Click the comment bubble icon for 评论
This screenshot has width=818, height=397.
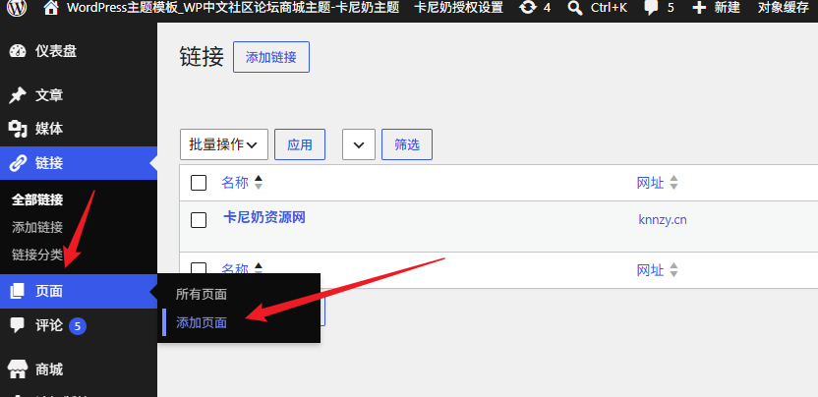click(x=18, y=325)
